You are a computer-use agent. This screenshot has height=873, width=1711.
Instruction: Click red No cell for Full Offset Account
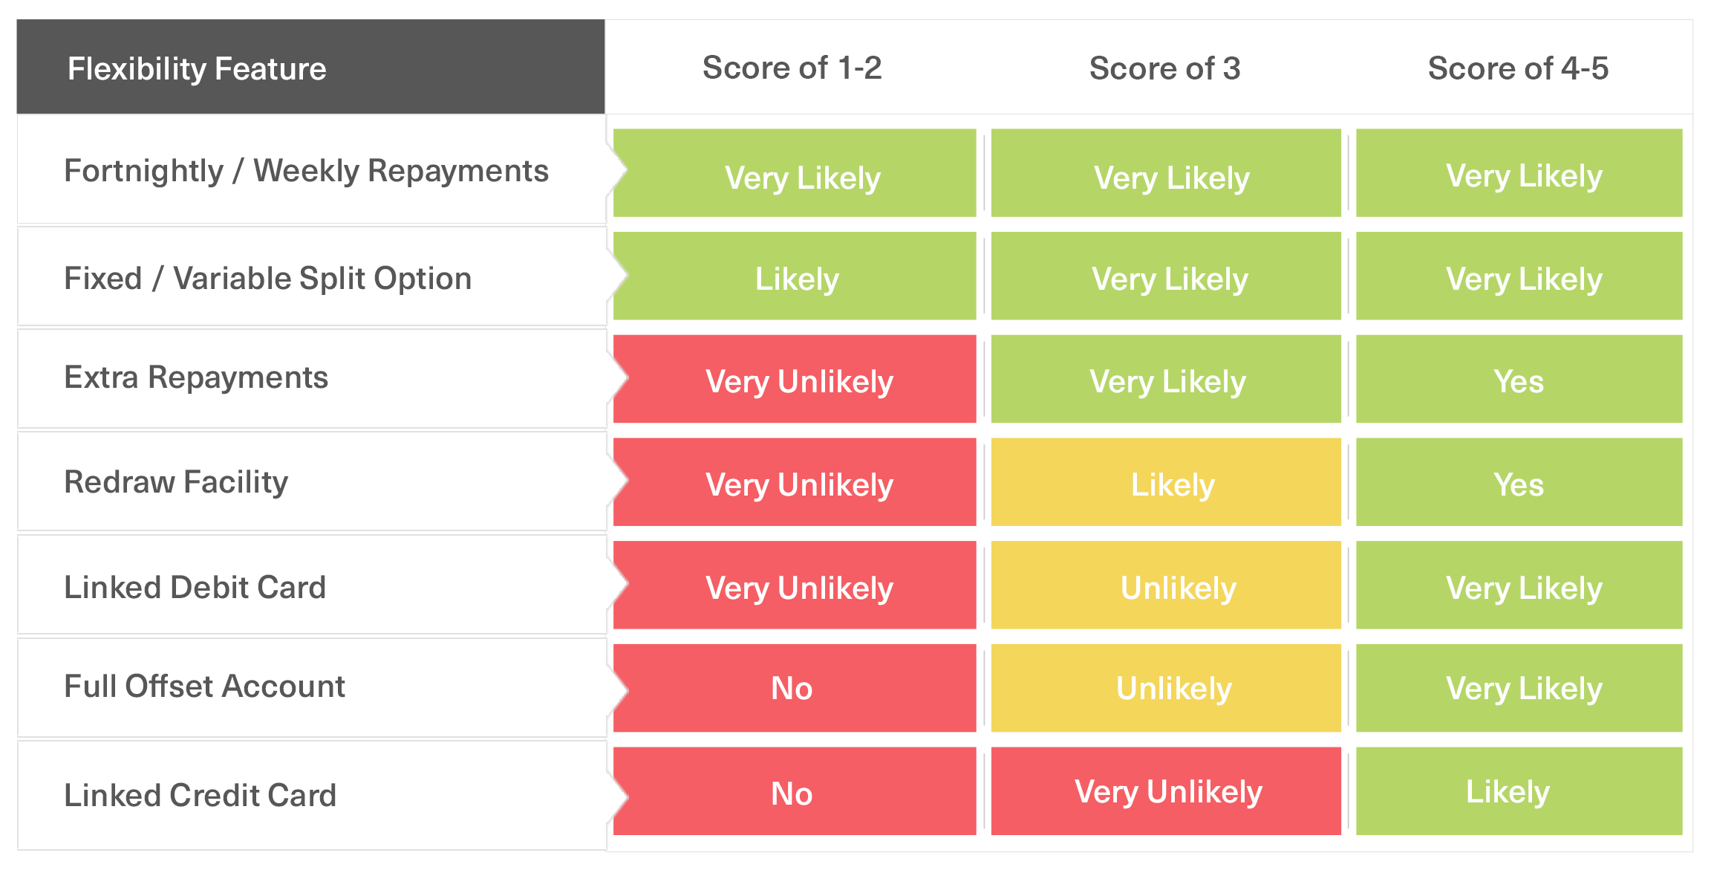[795, 688]
